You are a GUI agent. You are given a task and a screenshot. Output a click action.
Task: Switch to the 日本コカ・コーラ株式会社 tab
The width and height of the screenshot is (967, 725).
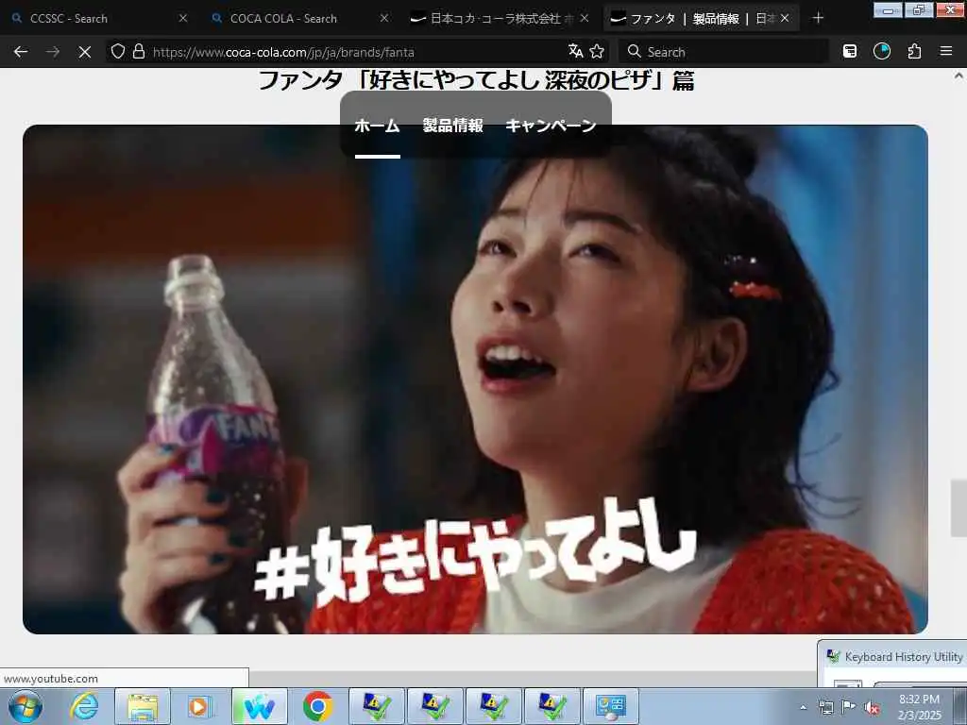click(500, 19)
